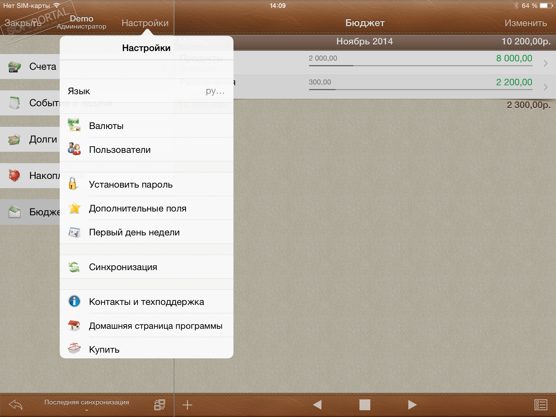Tap the info Контакты и техподдержка icon
556x417 pixels.
coord(74,302)
